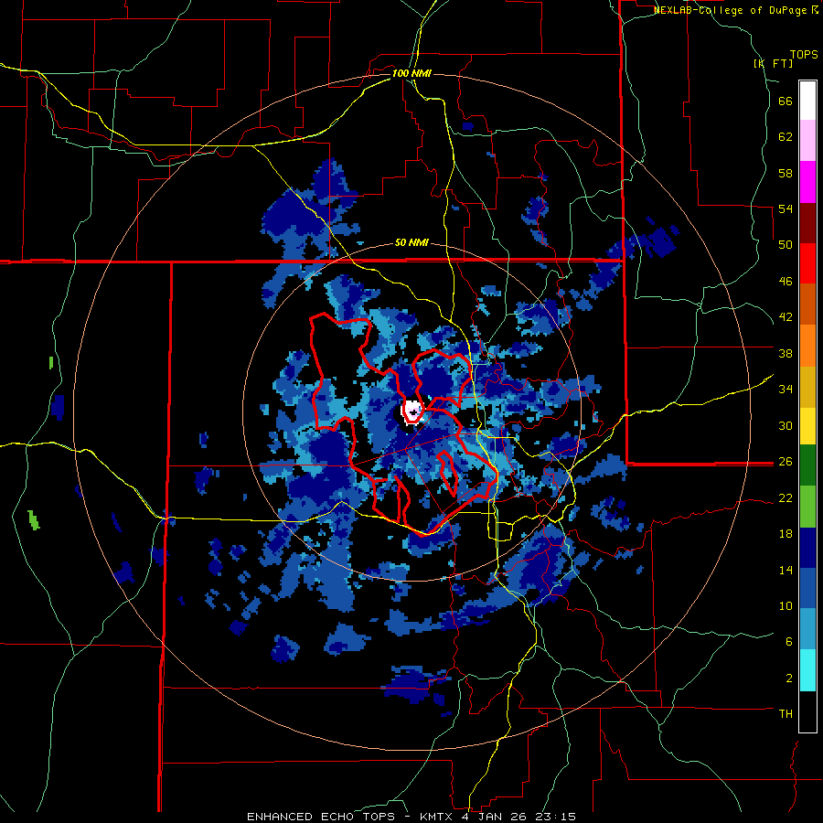Click the legend value 10
This screenshot has width=823, height=823.
pos(786,605)
